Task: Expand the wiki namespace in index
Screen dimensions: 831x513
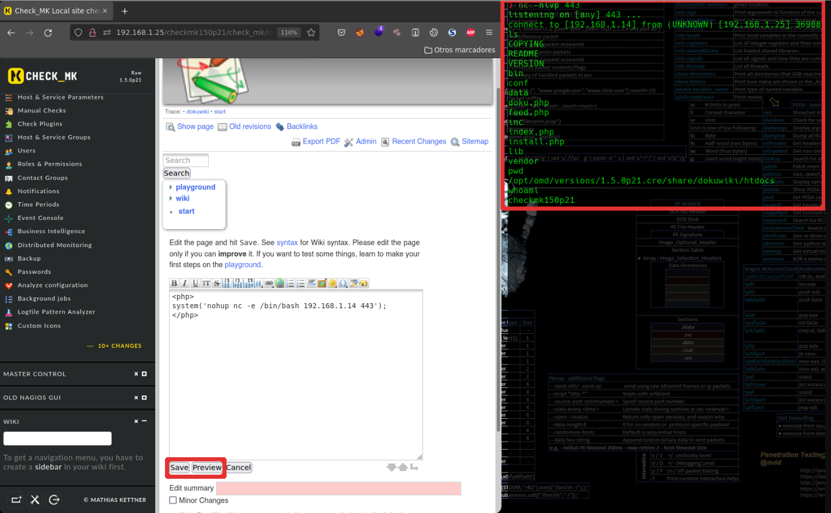Action: click(183, 198)
